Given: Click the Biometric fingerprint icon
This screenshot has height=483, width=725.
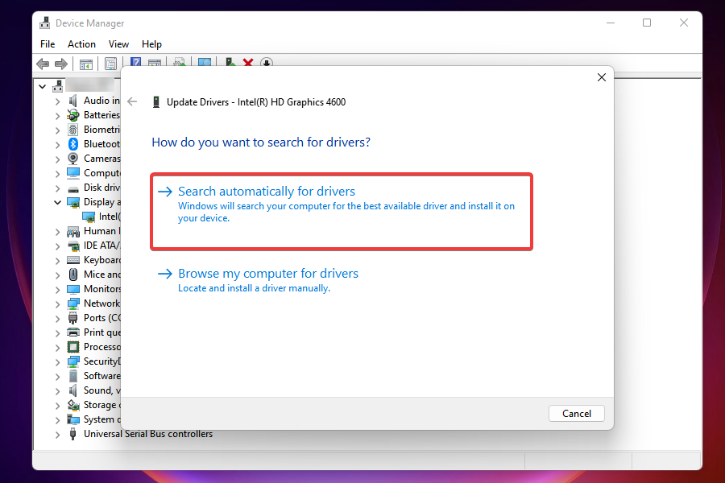Looking at the screenshot, I should pyautogui.click(x=73, y=130).
